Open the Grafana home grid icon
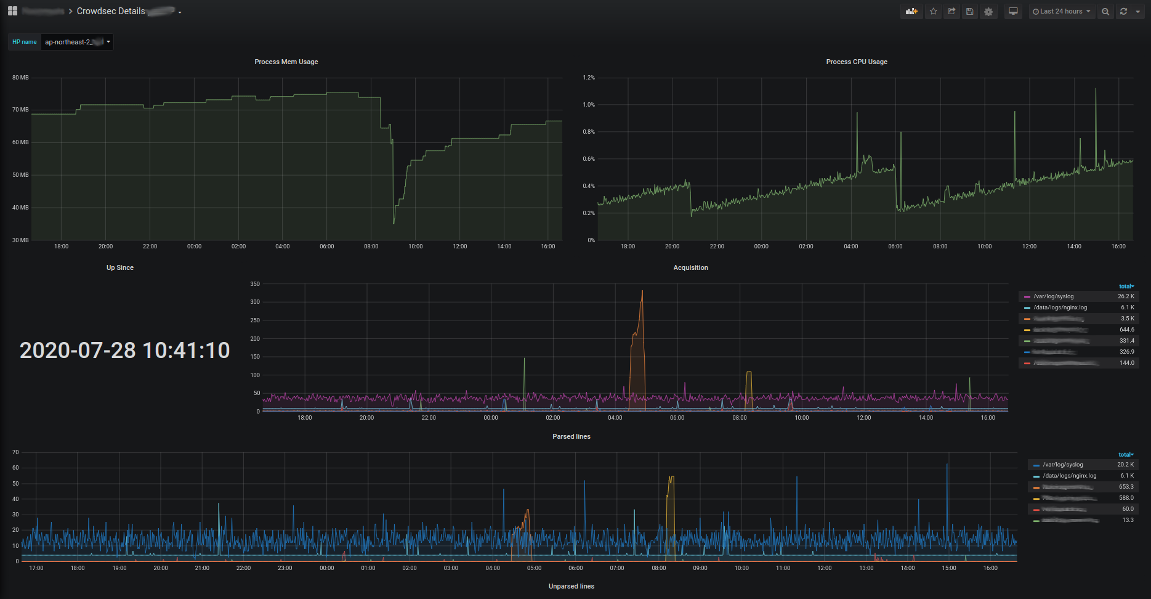The image size is (1151, 599). point(12,11)
